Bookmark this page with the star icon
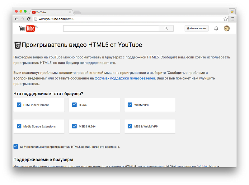Viewport: 249px width, 185px height. (225, 19)
